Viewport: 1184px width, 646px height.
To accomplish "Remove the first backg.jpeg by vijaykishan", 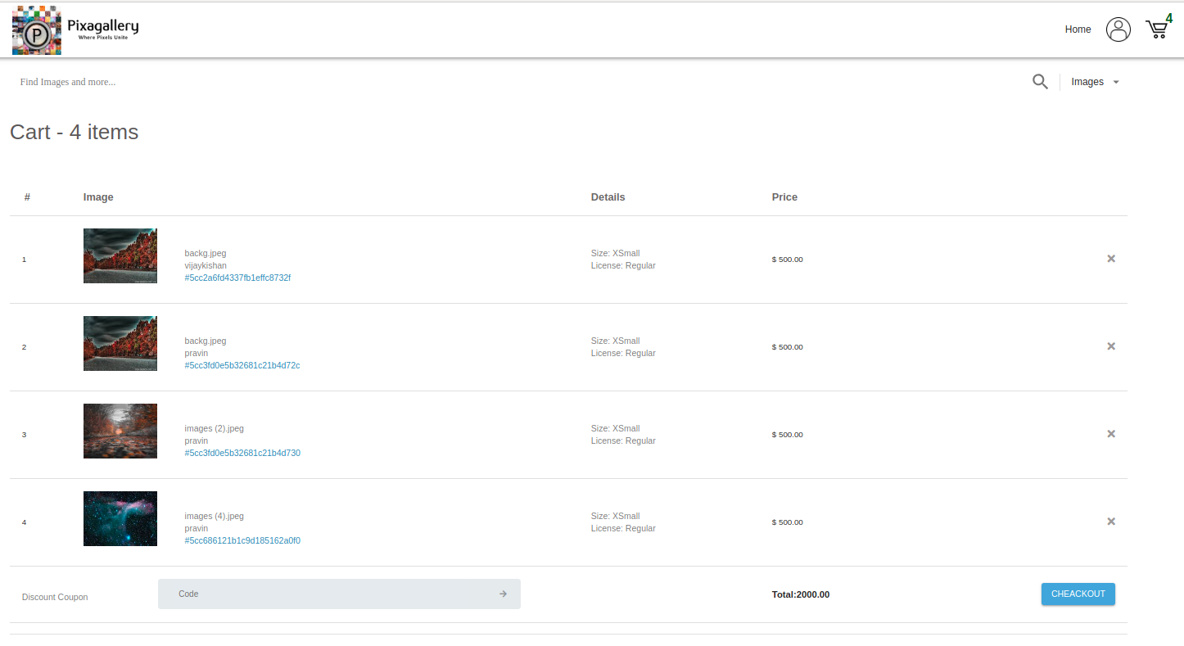I will [x=1111, y=259].
